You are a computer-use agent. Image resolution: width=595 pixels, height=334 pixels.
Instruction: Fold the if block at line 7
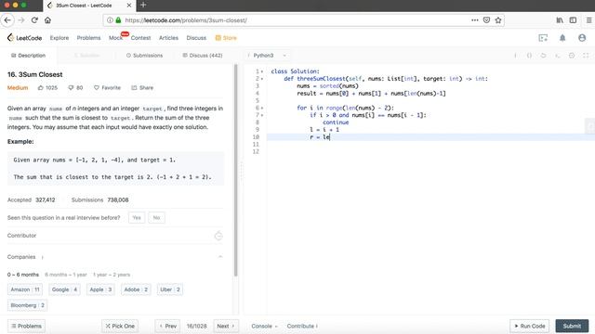pos(262,115)
